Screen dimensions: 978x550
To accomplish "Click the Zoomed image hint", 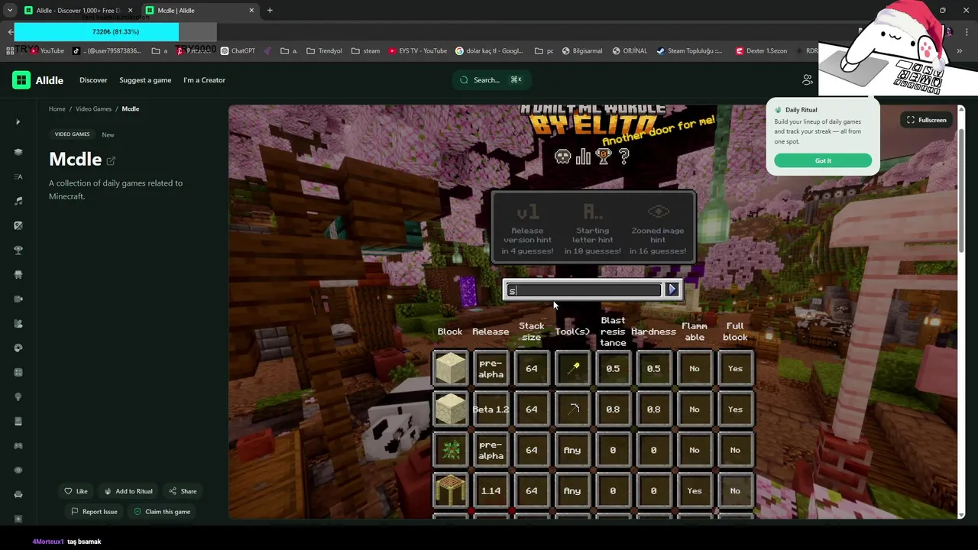I will pos(658,228).
